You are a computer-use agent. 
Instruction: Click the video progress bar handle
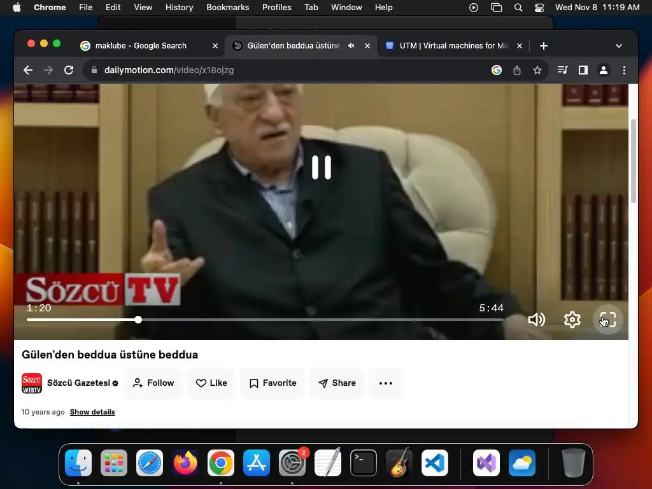tap(138, 320)
